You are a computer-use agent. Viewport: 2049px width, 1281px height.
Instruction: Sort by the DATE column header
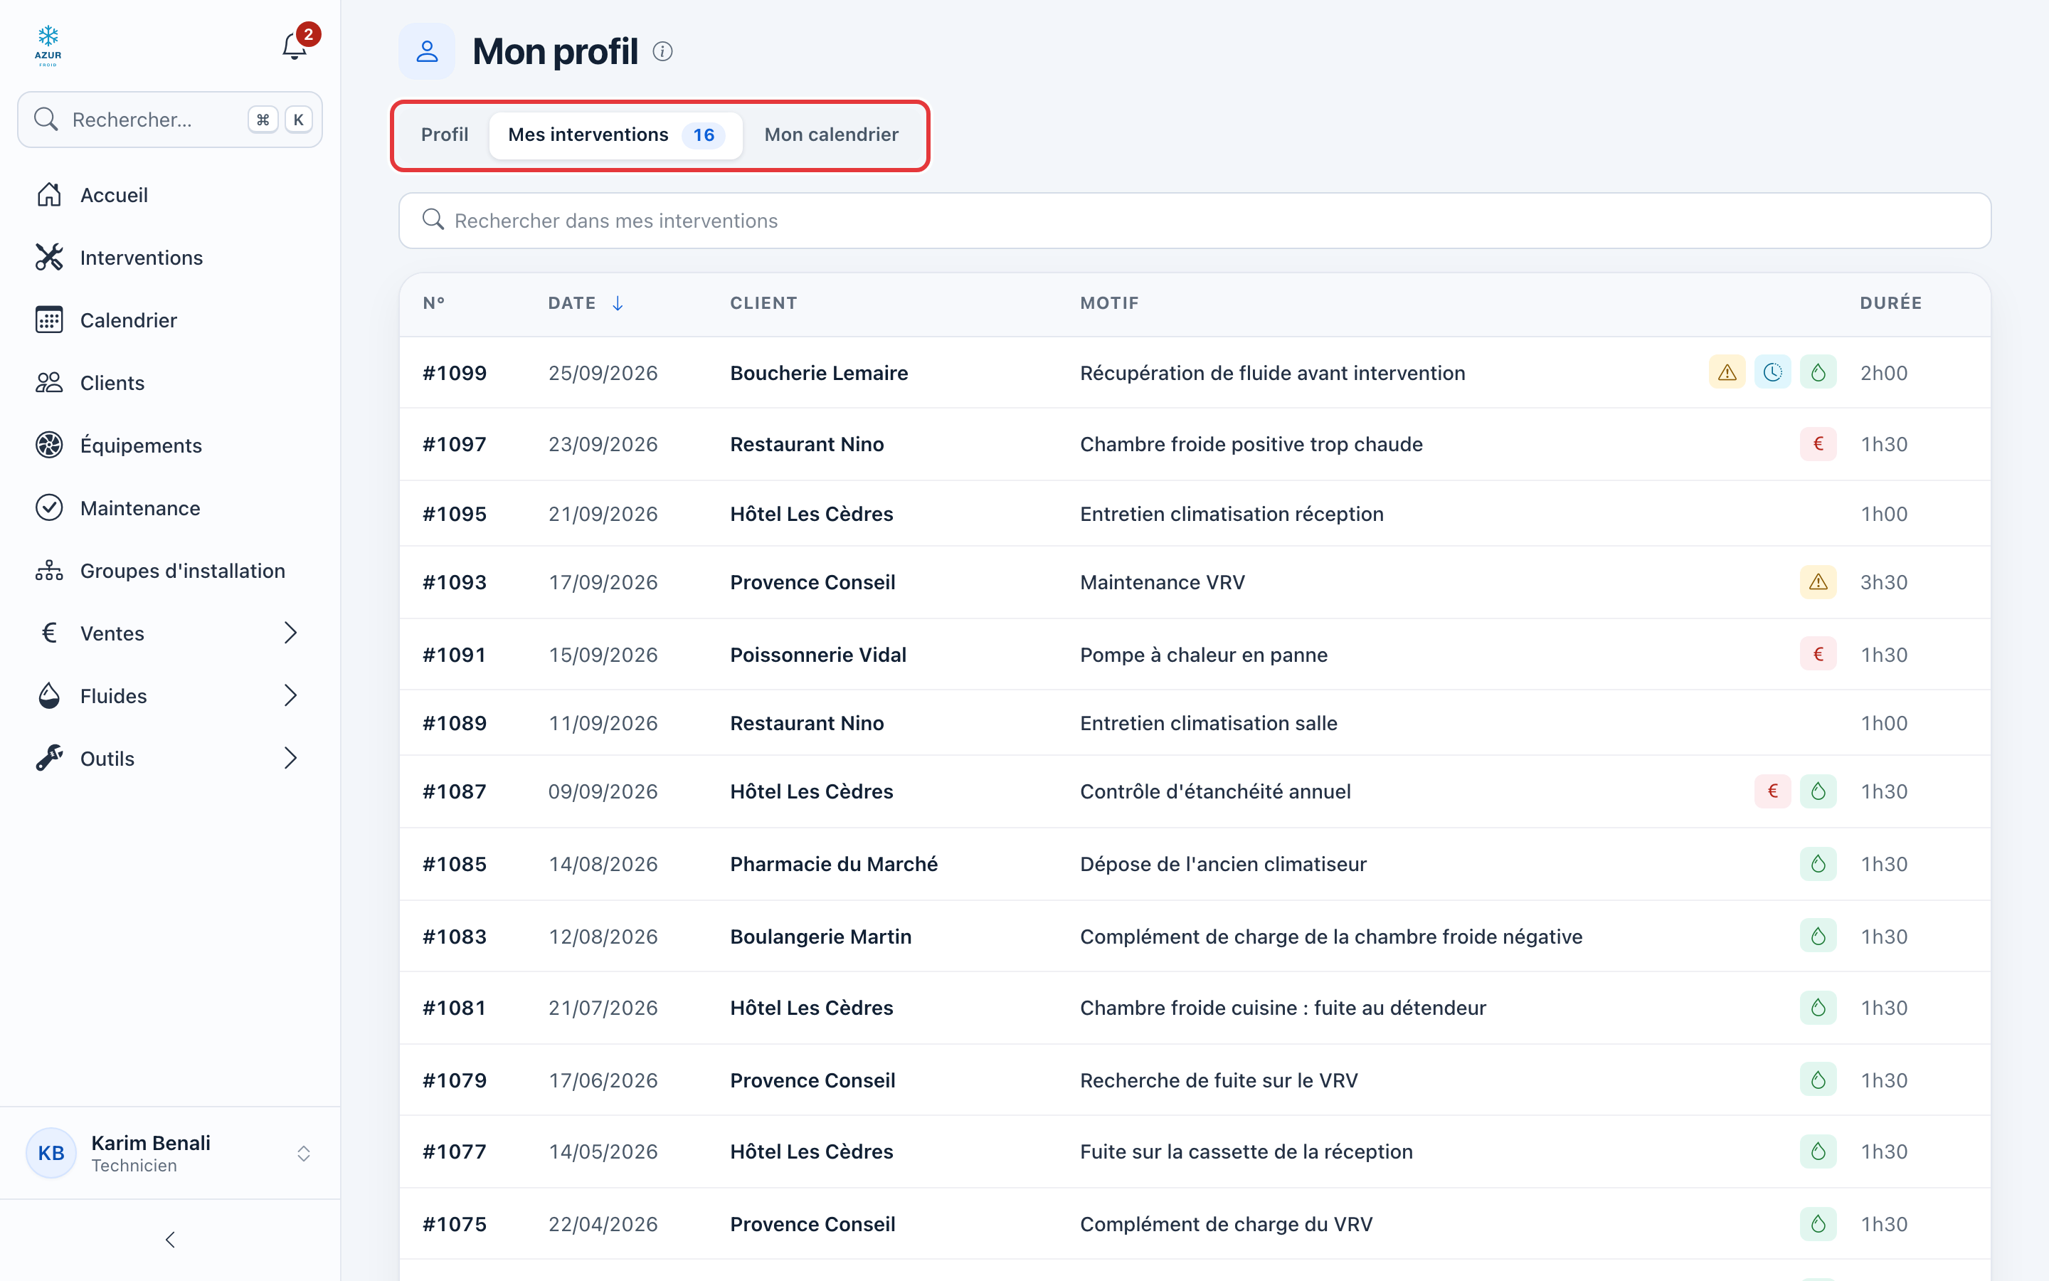point(586,302)
